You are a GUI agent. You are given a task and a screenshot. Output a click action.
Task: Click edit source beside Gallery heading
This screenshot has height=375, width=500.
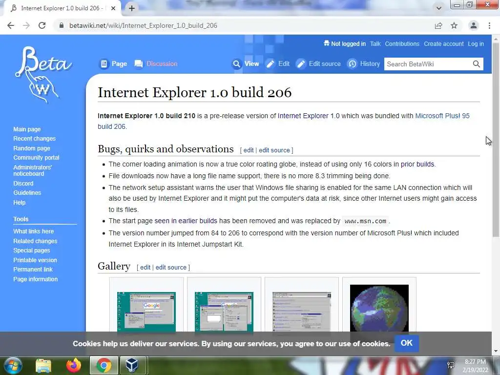pyautogui.click(x=171, y=268)
